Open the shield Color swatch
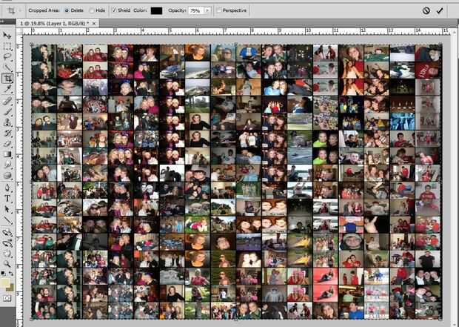Image resolution: width=459 pixels, height=327 pixels. point(156,10)
